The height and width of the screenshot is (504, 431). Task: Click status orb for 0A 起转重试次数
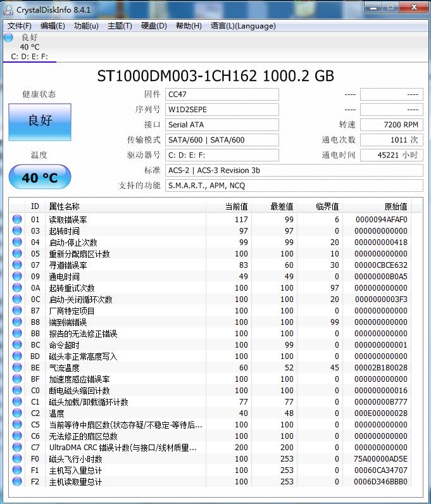(17, 287)
